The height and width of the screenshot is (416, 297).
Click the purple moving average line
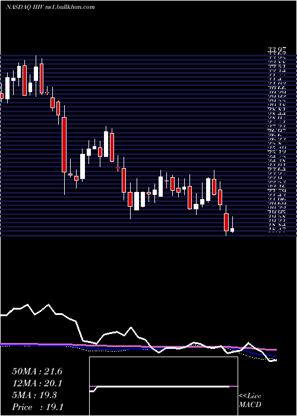(138, 346)
